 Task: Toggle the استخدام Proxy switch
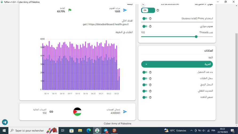click(145, 18)
